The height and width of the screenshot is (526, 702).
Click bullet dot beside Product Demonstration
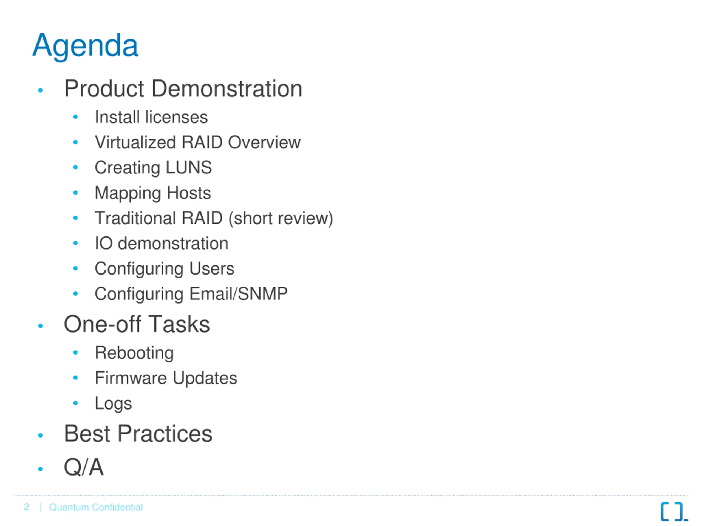[x=40, y=91]
